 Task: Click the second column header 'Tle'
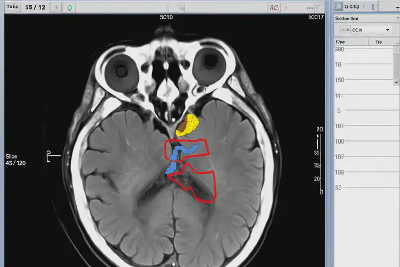coord(379,42)
